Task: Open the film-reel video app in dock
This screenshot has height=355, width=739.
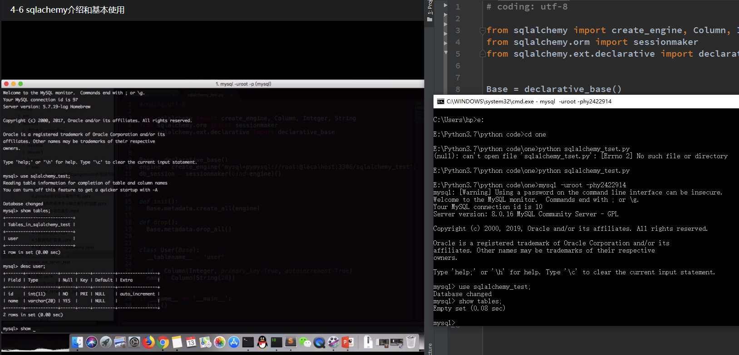Action: [x=333, y=342]
